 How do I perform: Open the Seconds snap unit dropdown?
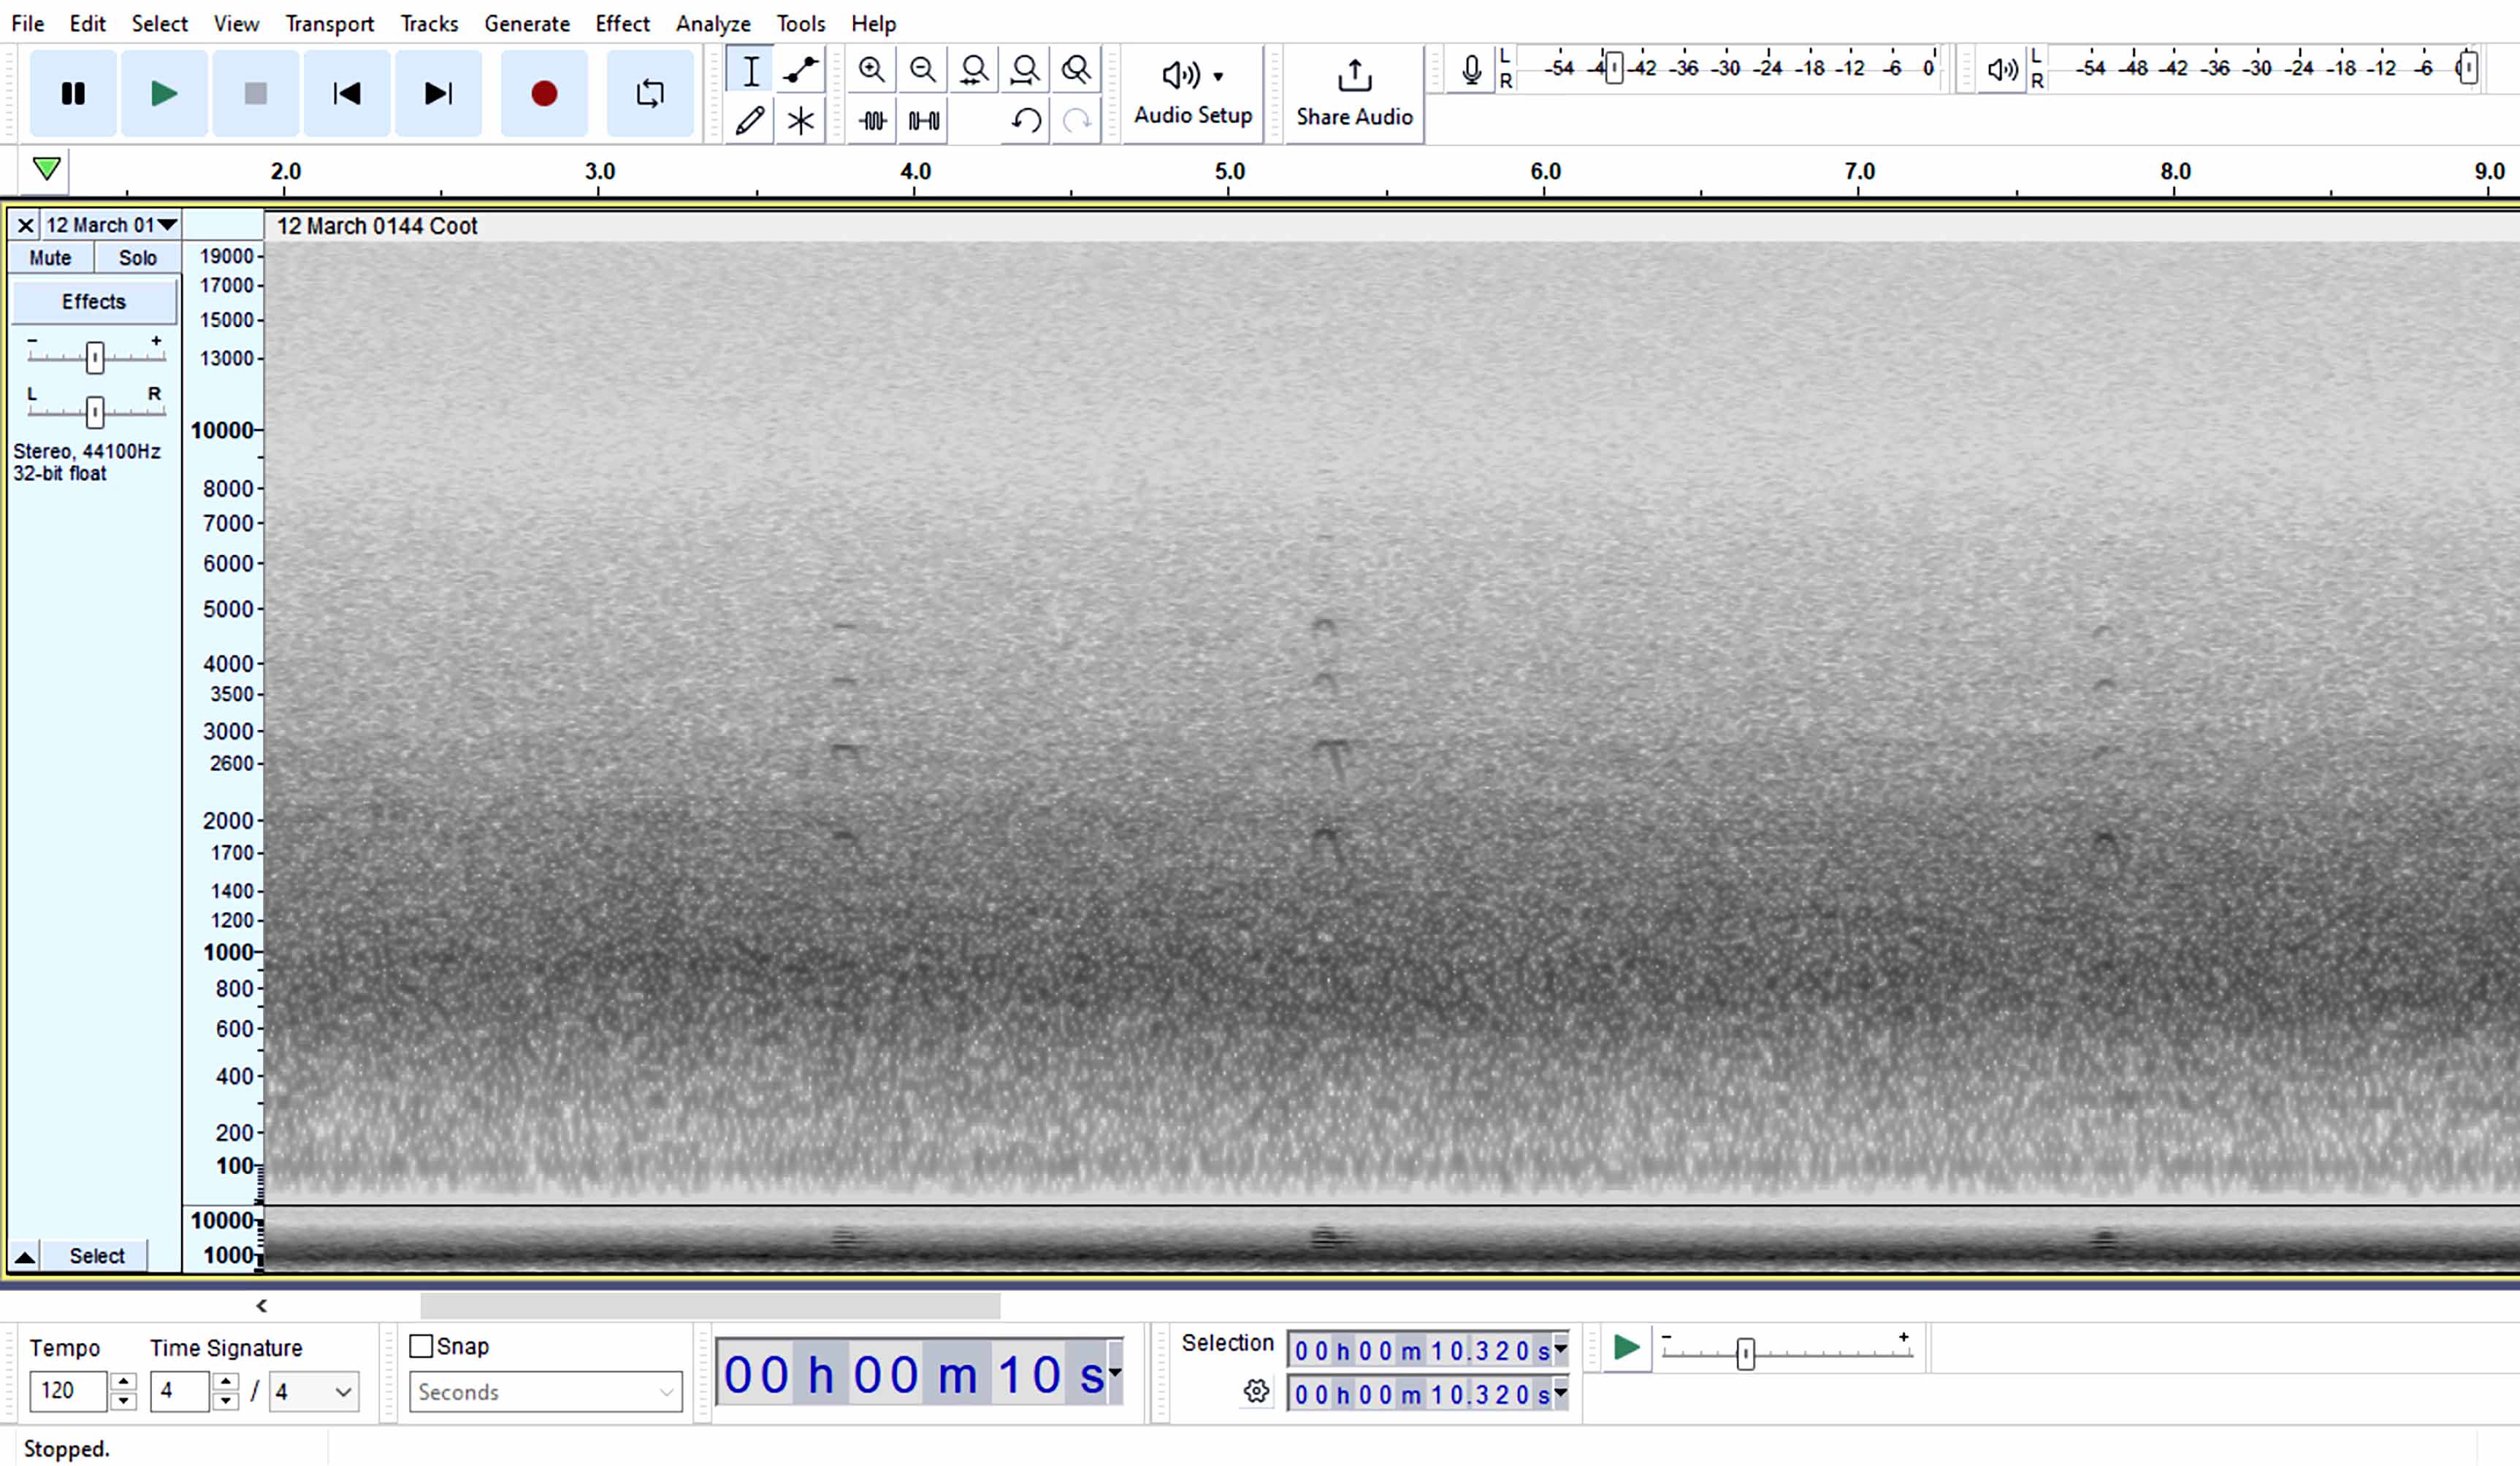545,1391
